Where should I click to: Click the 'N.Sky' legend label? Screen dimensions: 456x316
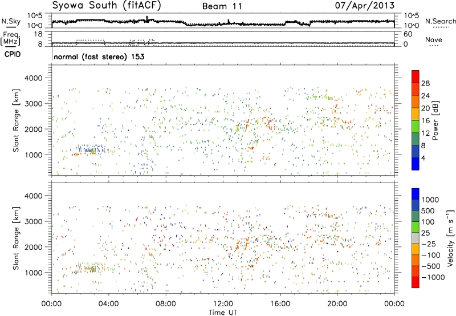tap(11, 21)
